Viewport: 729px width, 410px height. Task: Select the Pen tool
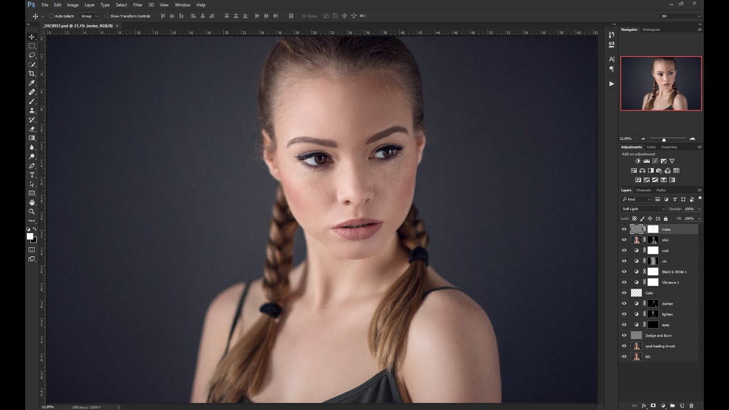click(x=32, y=166)
